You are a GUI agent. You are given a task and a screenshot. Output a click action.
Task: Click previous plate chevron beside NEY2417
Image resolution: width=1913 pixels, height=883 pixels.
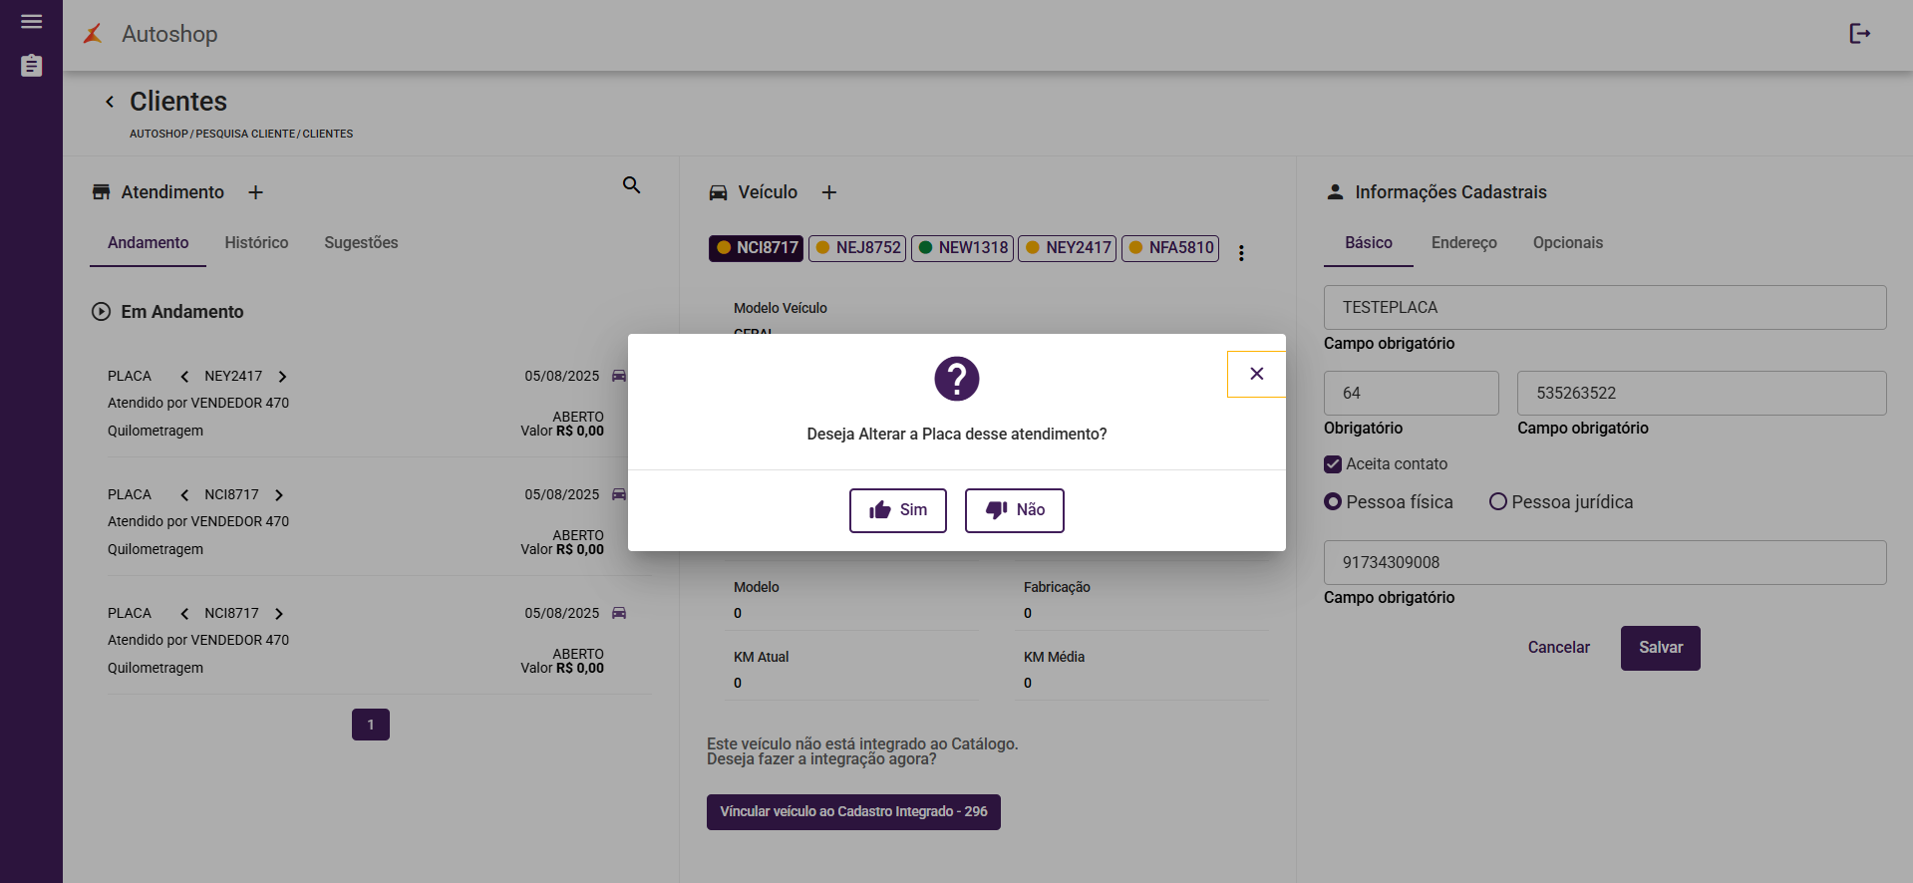click(x=184, y=377)
